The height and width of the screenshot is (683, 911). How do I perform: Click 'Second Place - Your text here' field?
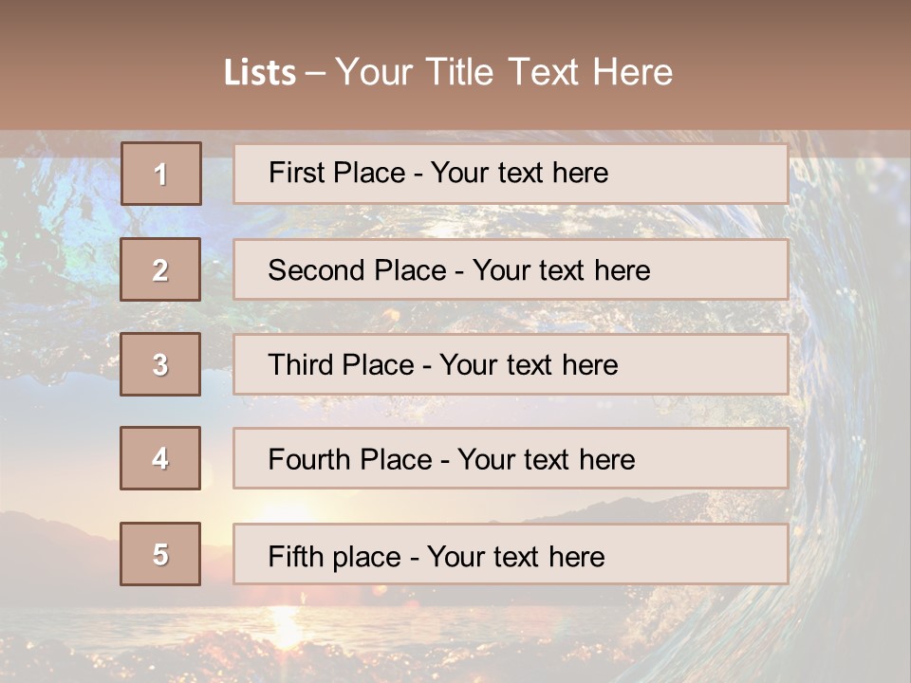click(511, 269)
